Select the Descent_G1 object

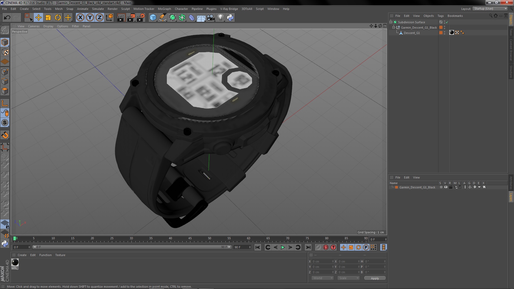click(412, 33)
